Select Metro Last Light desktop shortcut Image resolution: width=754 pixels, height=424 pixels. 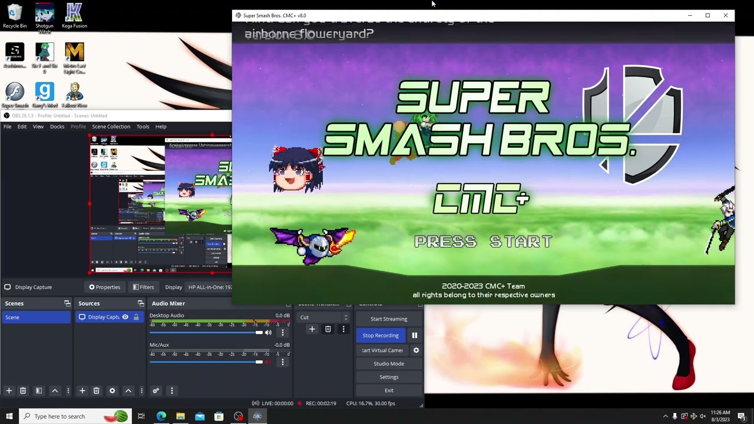pos(74,57)
